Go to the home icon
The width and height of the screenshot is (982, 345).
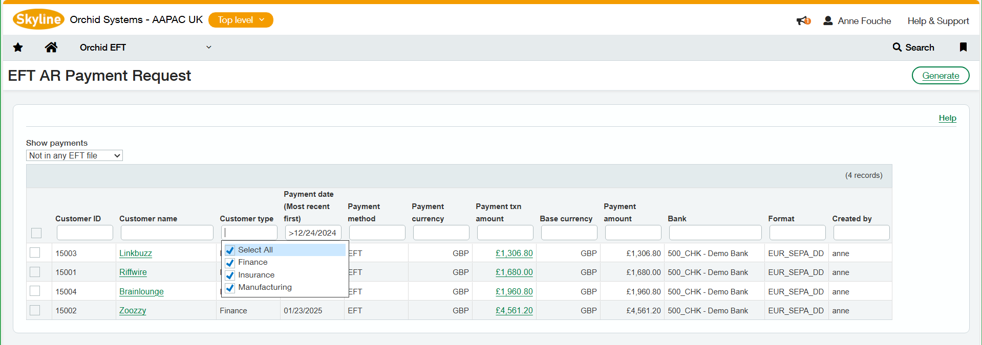click(51, 48)
